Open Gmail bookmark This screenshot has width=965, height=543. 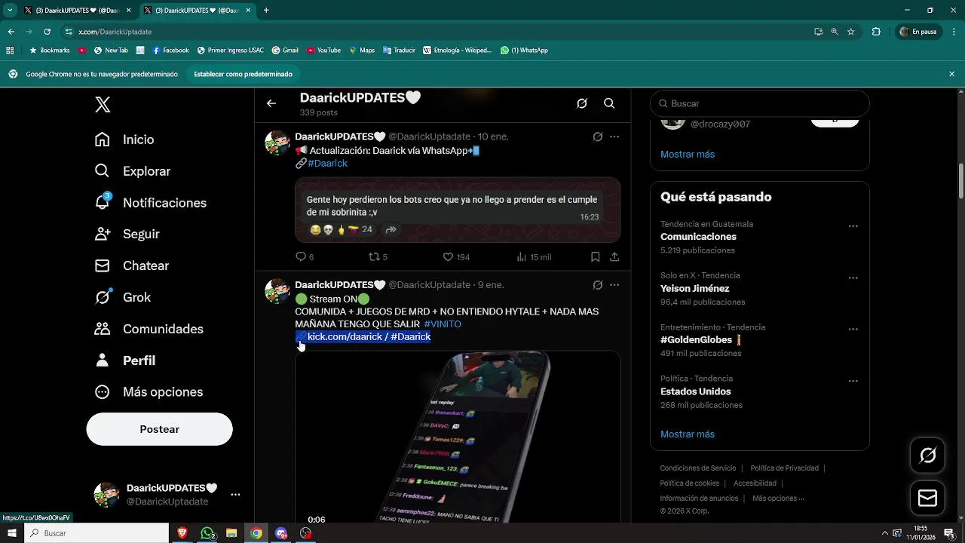[285, 51]
